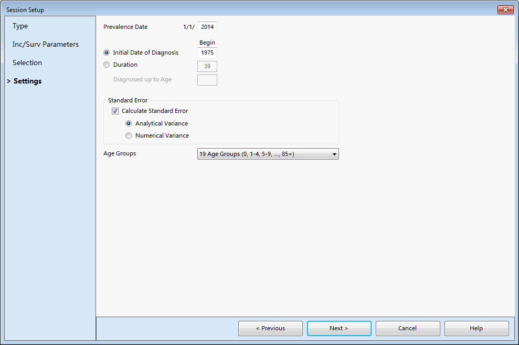Open the Type setup page

(20, 26)
